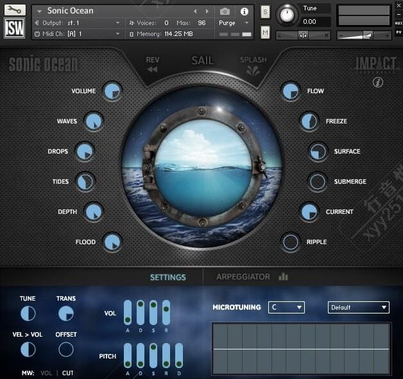Minimize instrument with the minus button
Screen dimensions: 403x379
(x=399, y=14)
